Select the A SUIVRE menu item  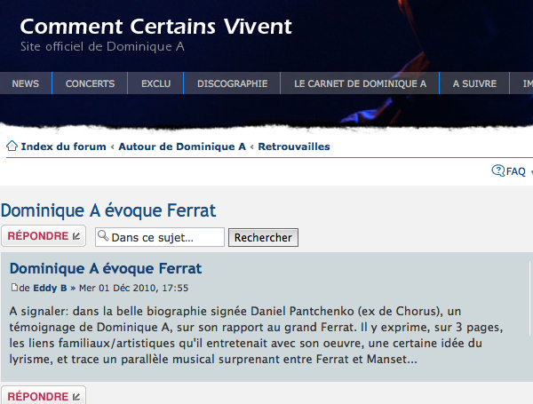[474, 83]
